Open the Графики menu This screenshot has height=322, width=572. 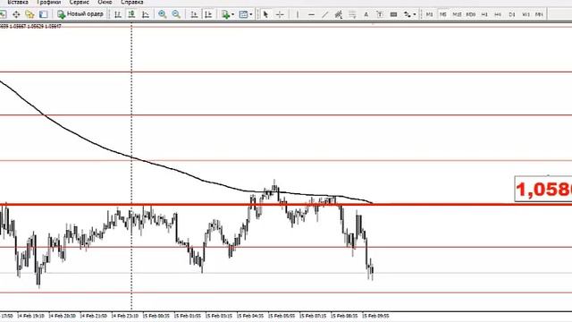click(49, 2)
